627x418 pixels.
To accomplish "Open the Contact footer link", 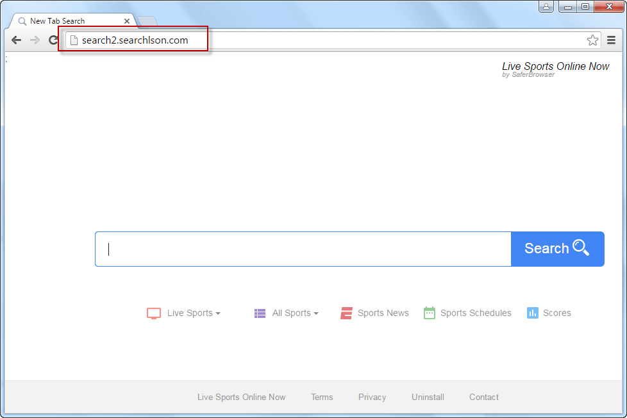I will [484, 397].
